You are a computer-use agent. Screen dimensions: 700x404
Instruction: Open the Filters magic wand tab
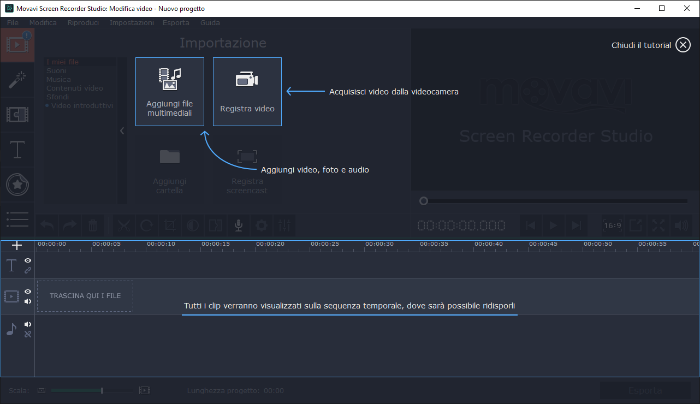17,80
